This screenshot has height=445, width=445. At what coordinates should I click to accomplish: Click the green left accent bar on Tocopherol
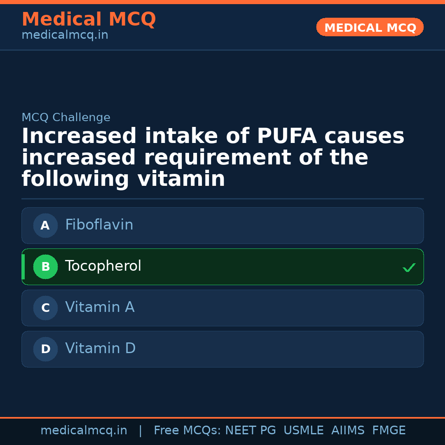pyautogui.click(x=23, y=267)
